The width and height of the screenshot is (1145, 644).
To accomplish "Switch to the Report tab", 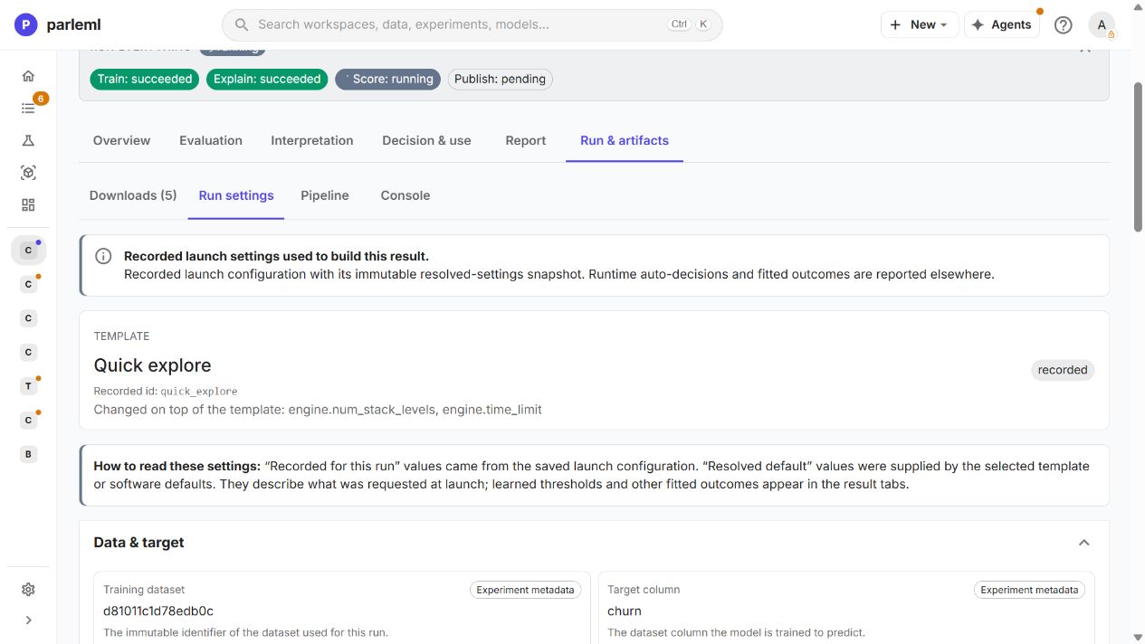I will [526, 140].
